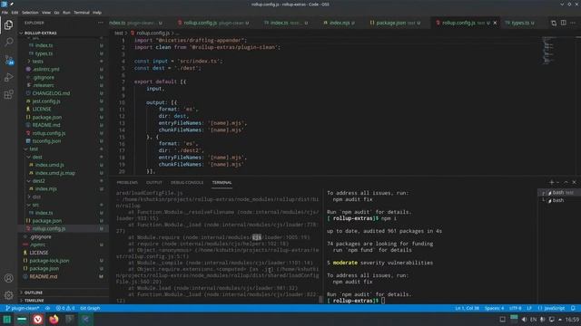581x326 pixels.
Task: Open CHANGELOG.md in the explorer
Action: pos(51,93)
